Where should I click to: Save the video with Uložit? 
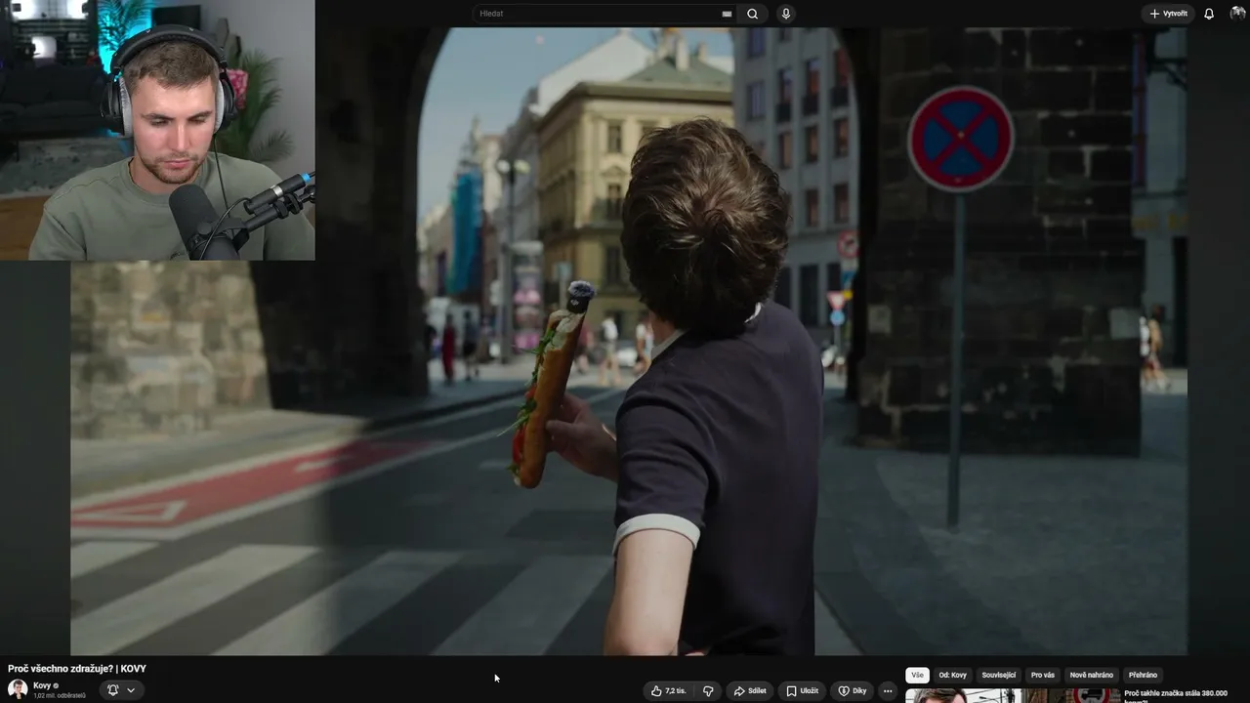point(803,690)
